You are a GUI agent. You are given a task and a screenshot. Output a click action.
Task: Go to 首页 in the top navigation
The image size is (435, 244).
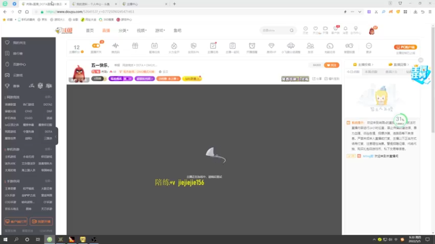[x=90, y=30]
